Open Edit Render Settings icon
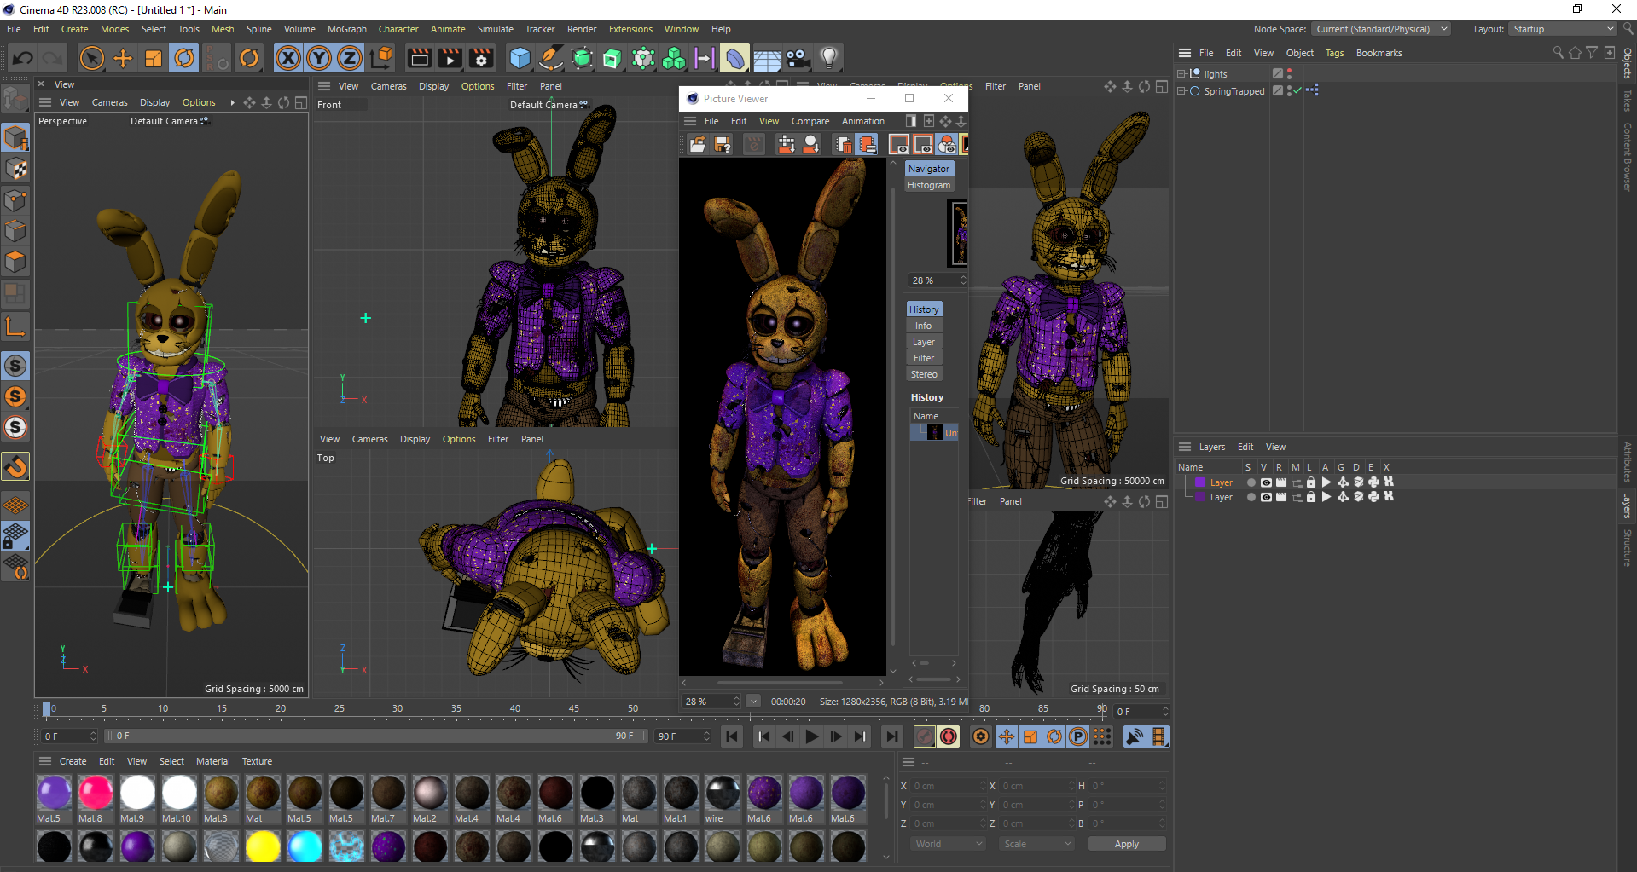 (481, 58)
